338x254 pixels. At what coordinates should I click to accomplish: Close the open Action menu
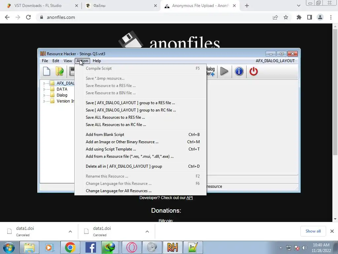pos(82,61)
